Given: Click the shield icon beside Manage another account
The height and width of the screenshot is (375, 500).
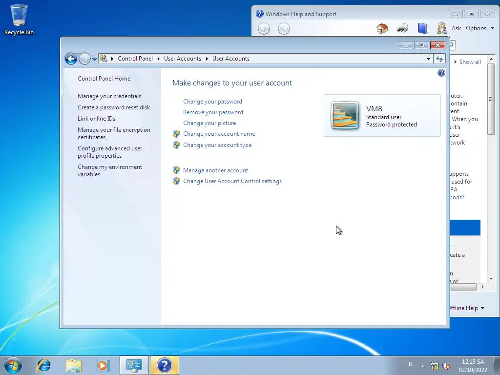Looking at the screenshot, I should [176, 170].
